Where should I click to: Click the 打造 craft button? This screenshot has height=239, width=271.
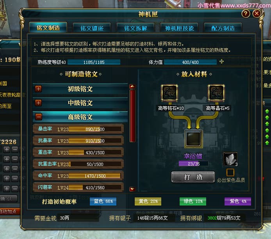pyautogui.click(x=193, y=177)
